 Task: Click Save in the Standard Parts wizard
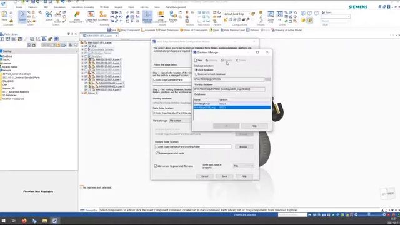click(224, 176)
